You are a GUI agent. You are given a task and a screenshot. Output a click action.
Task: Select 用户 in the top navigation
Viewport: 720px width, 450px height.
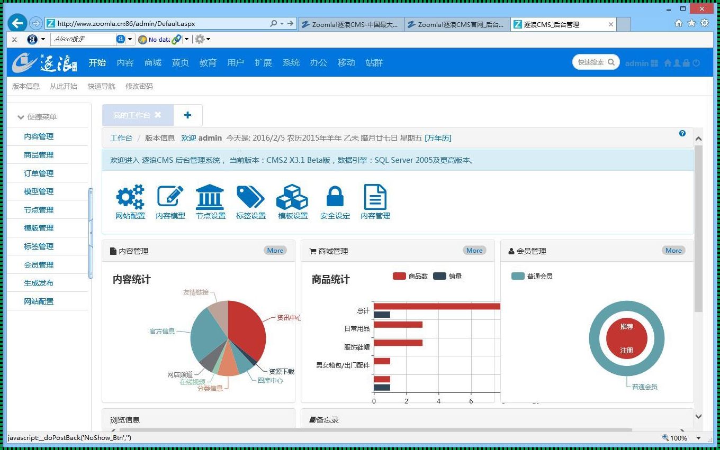click(235, 62)
